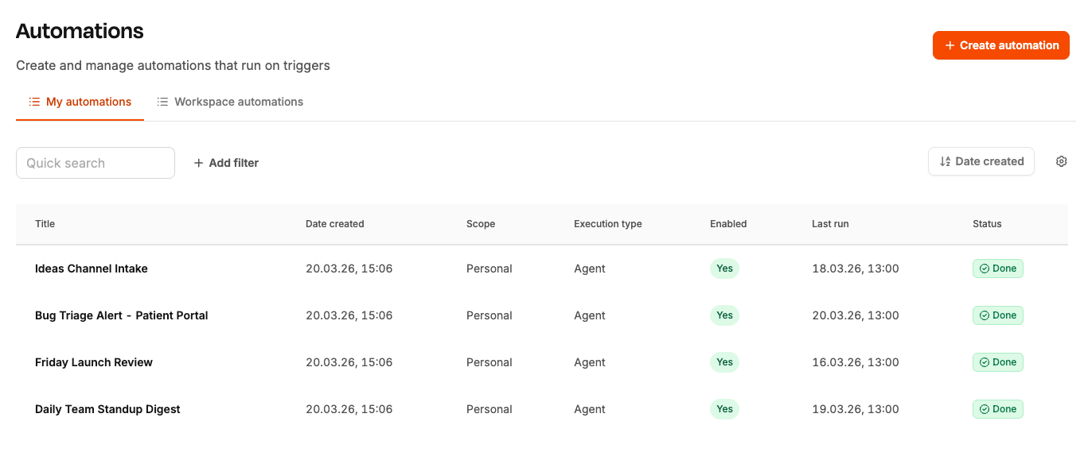
Task: Open the Date created sort dropdown
Action: [981, 161]
